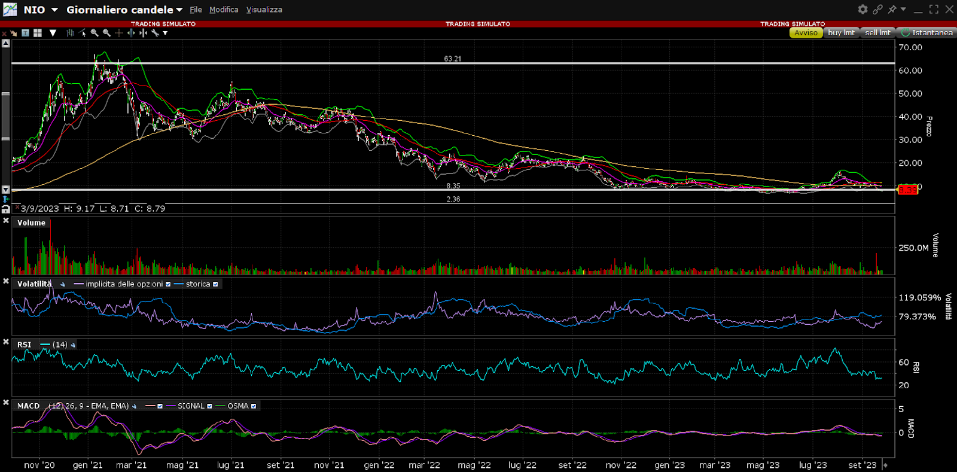Open the Visualizza menu

264,10
